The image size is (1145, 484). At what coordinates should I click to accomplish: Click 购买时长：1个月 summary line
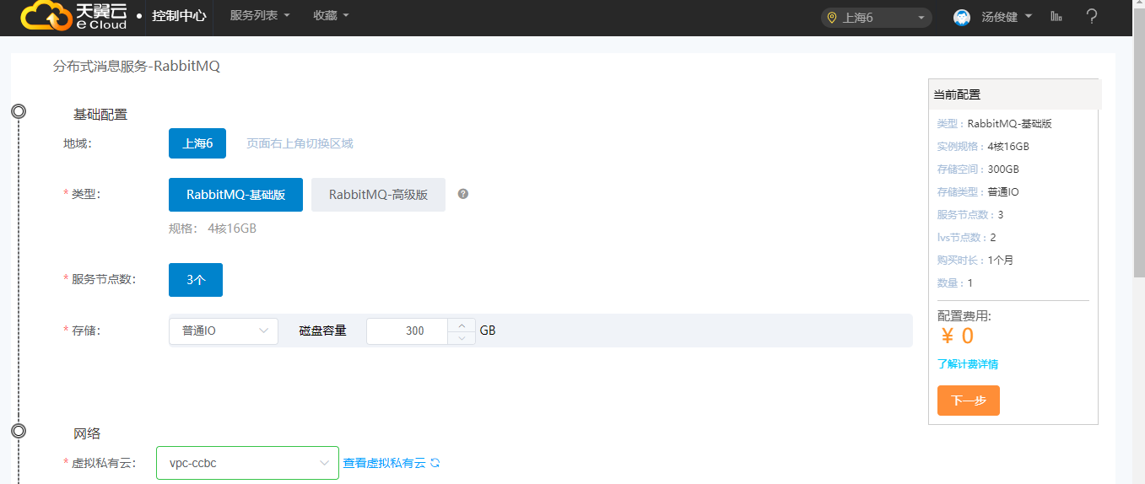pos(975,260)
